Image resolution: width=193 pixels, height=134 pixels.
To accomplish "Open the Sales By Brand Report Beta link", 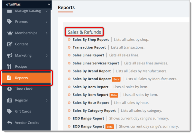I will (92, 79).
